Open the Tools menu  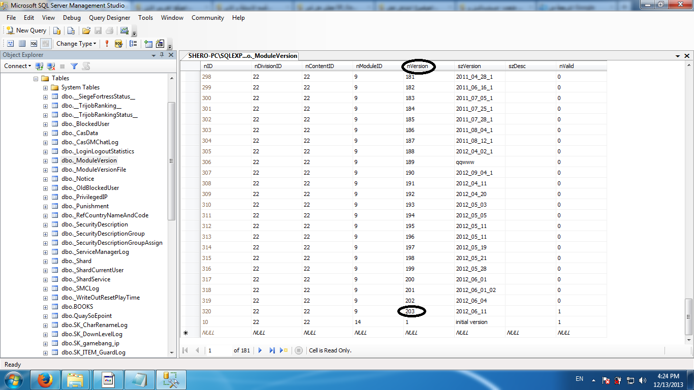point(145,18)
